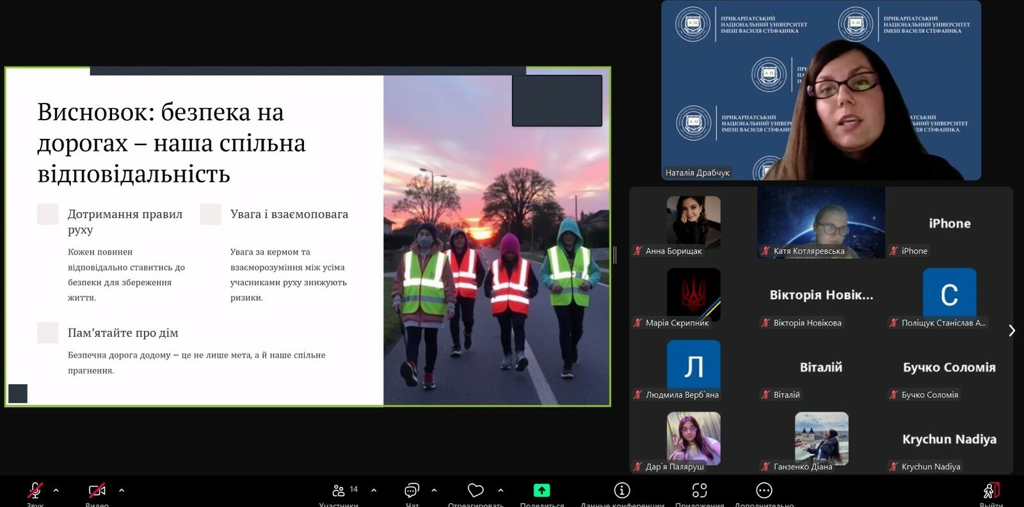This screenshot has height=507, width=1024.
Task: Show next page of participant tiles
Action: 1012,331
